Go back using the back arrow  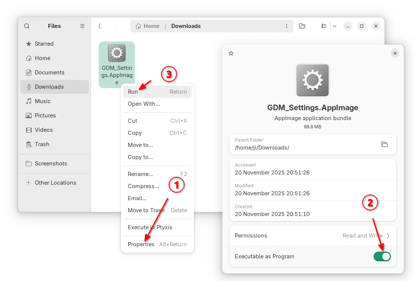click(x=100, y=26)
